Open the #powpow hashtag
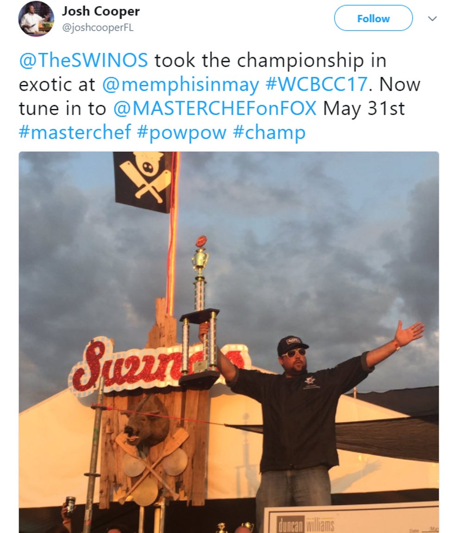The image size is (454, 533). click(182, 133)
